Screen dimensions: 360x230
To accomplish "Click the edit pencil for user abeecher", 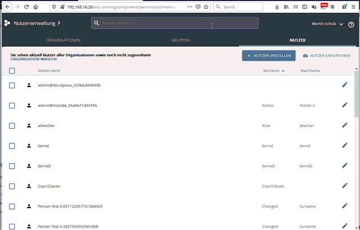I will click(x=345, y=125).
